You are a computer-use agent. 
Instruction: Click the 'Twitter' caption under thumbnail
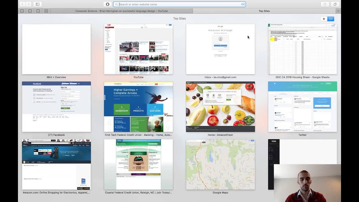302,135
